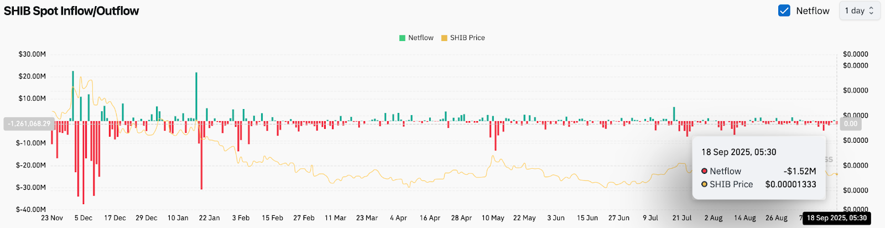
Task: Click the 26 Aug x-axis label
Action: point(777,218)
